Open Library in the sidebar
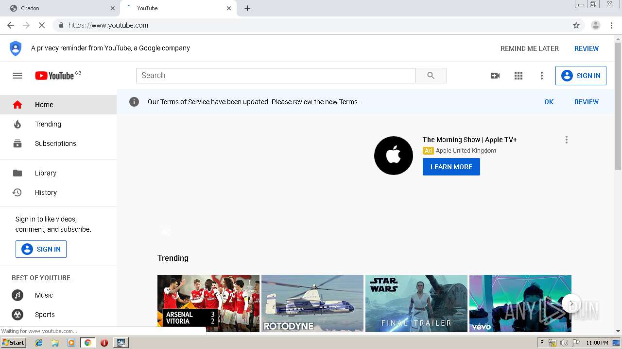 tap(58, 173)
